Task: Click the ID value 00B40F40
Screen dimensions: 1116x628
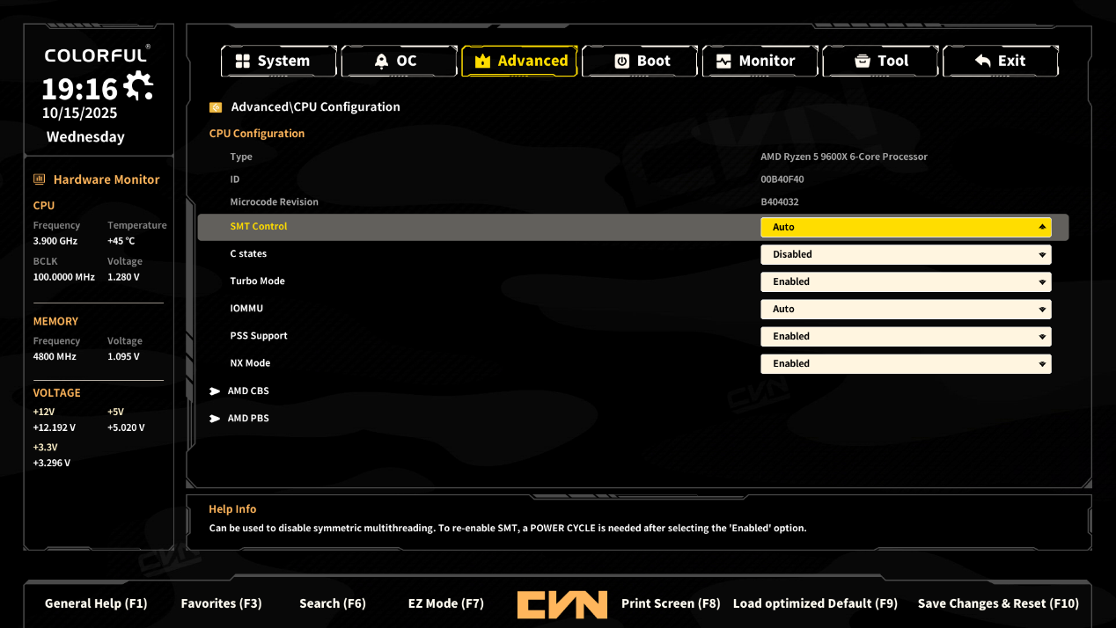Action: [782, 179]
